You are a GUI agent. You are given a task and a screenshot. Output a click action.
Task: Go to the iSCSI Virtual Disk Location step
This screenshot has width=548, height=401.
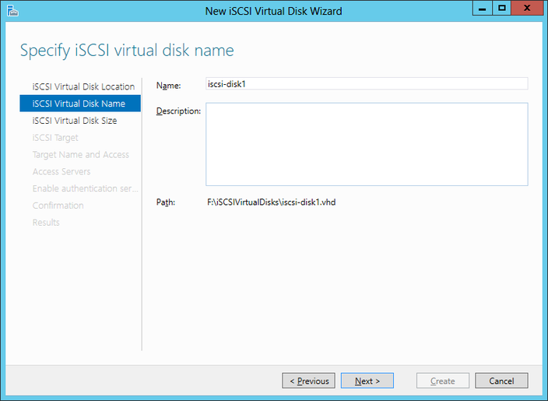pyautogui.click(x=83, y=86)
